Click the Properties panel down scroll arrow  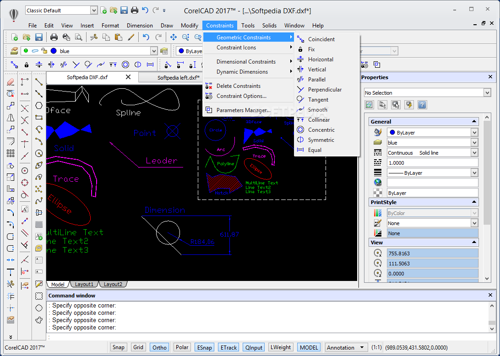coord(487,279)
